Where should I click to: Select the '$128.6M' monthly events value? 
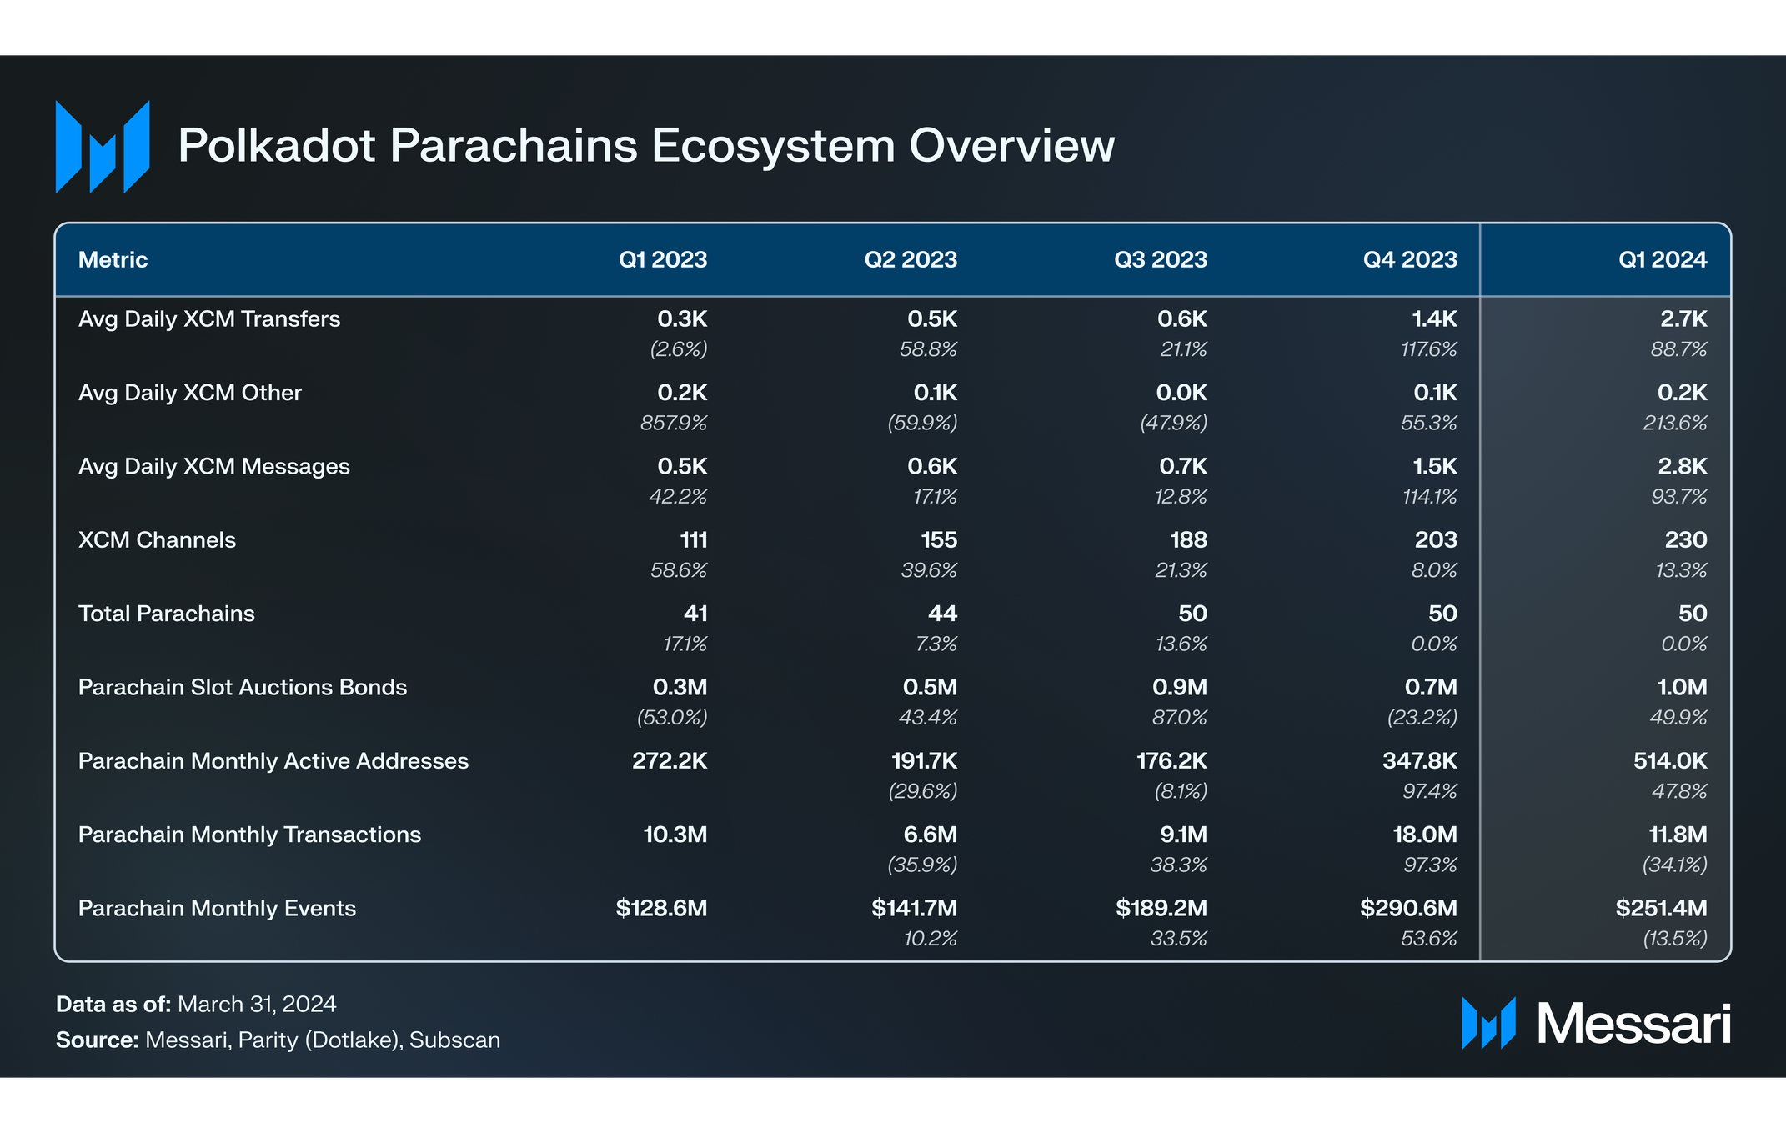coord(661,909)
